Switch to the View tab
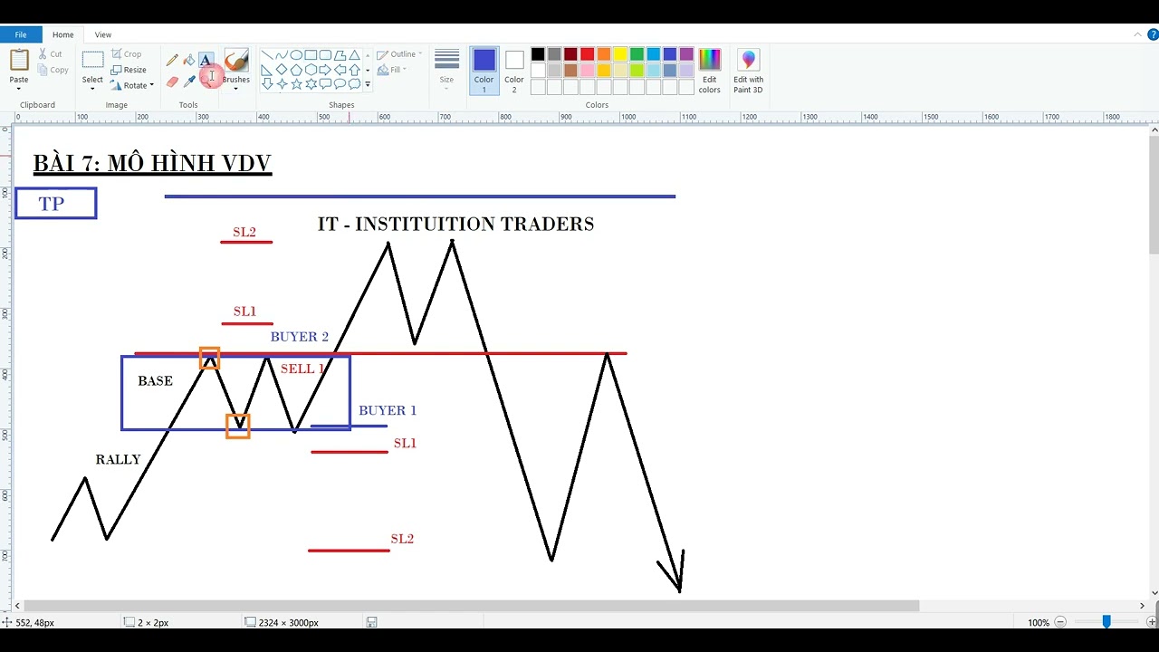 (x=103, y=34)
